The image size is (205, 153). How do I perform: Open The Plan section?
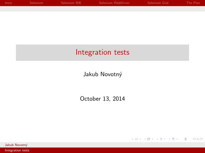(x=193, y=3)
